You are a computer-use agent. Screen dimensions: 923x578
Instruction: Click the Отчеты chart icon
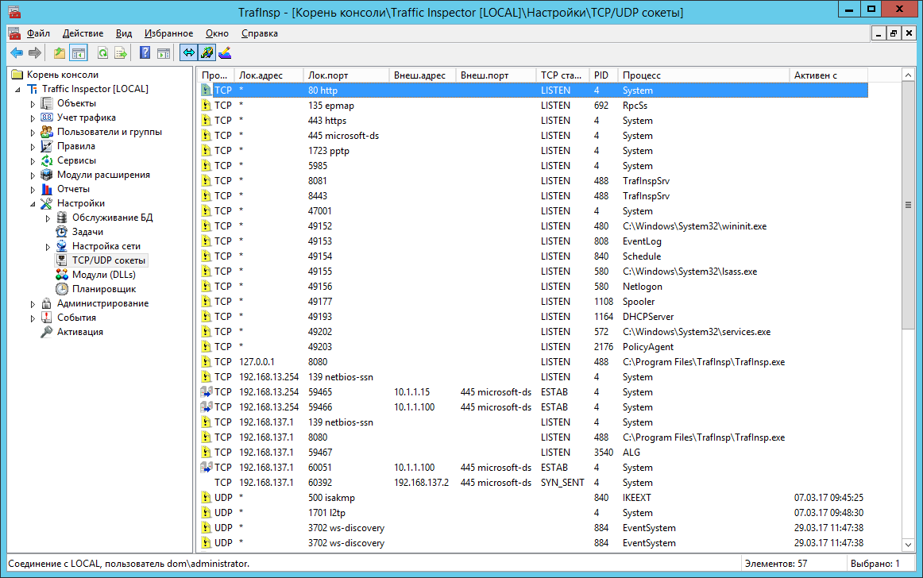[47, 189]
